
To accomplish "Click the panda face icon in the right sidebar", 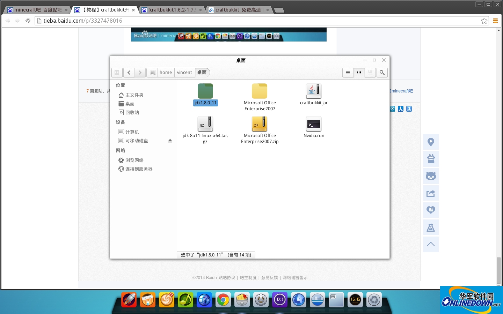I will click(x=431, y=176).
